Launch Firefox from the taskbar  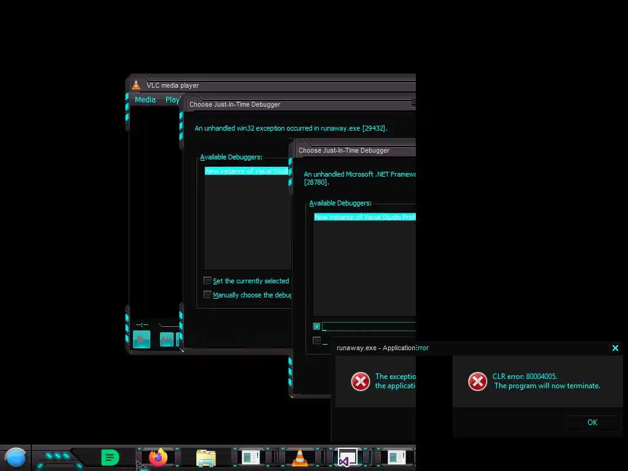tap(158, 458)
